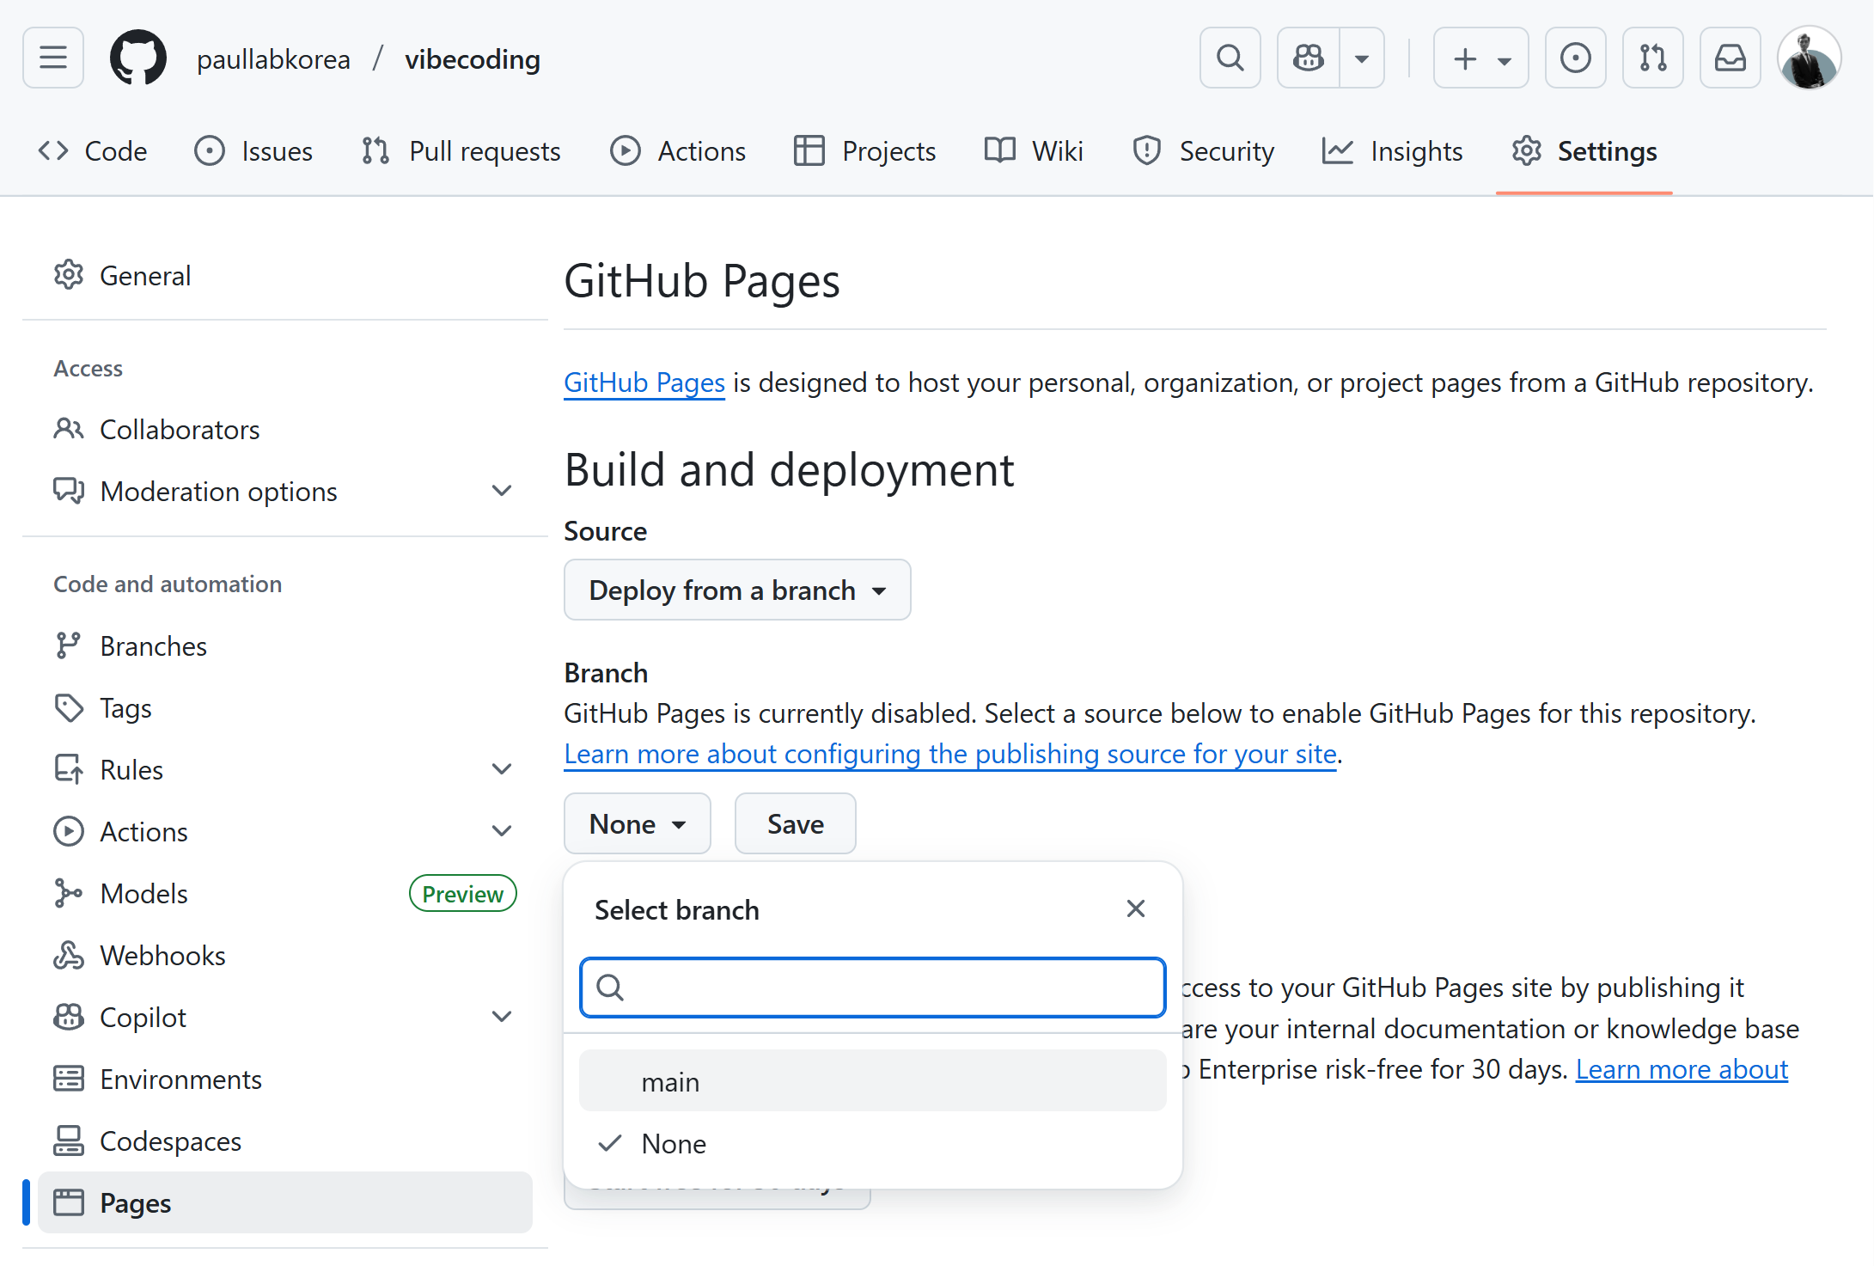Close the Select branch popup

[x=1135, y=908]
